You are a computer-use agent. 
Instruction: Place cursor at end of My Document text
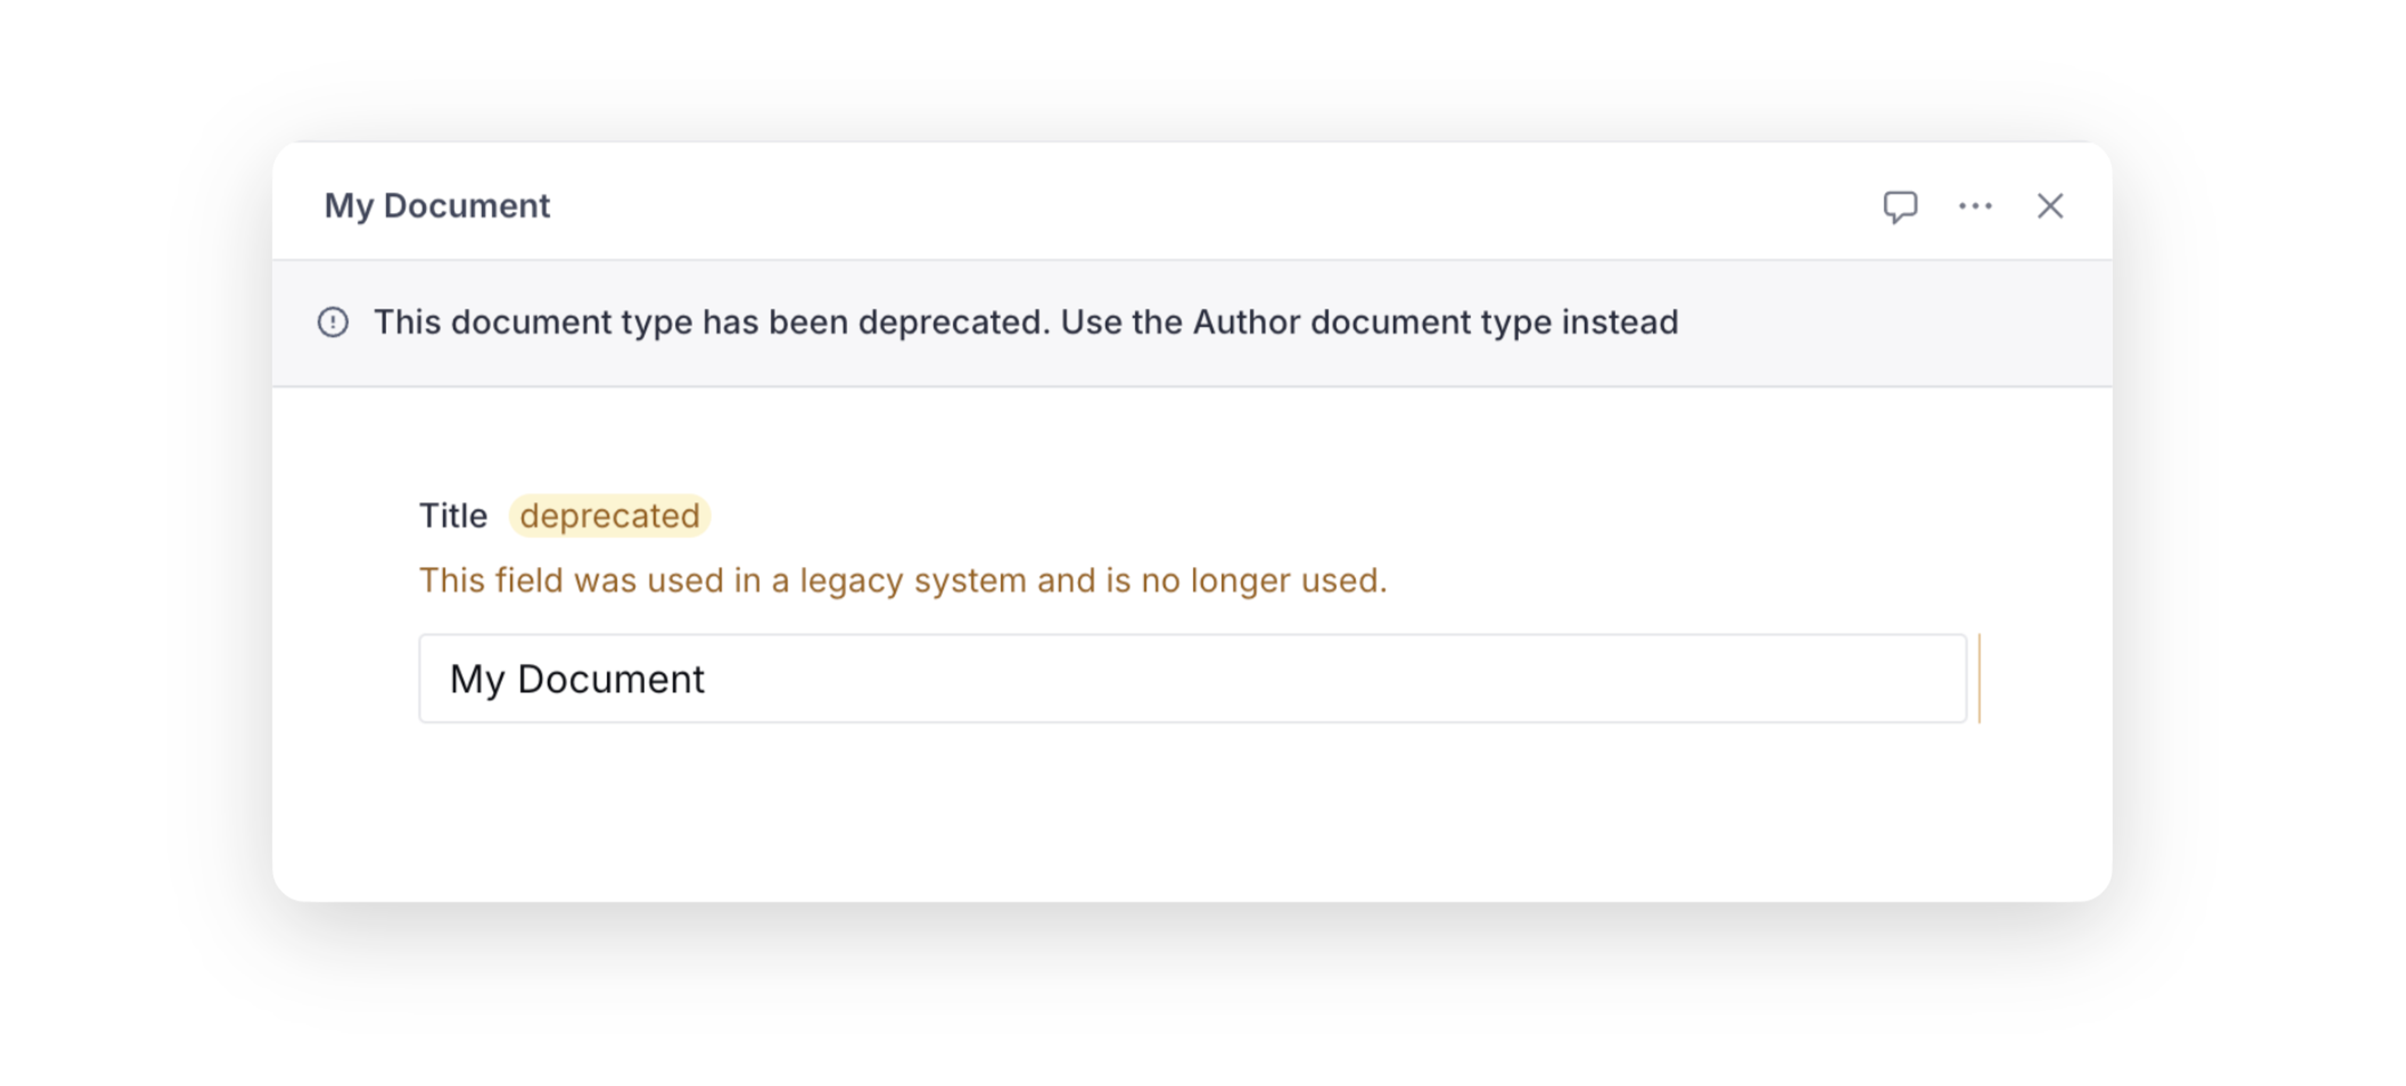pos(707,679)
